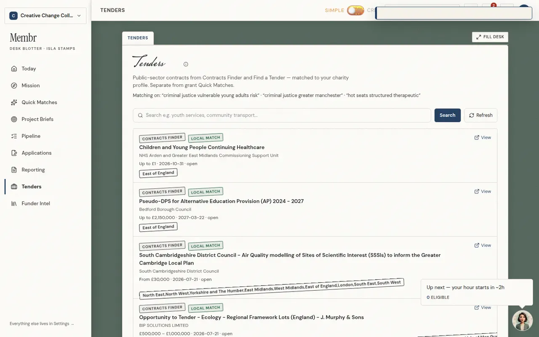Click the Creative Change Collective logo badge

(x=13, y=16)
